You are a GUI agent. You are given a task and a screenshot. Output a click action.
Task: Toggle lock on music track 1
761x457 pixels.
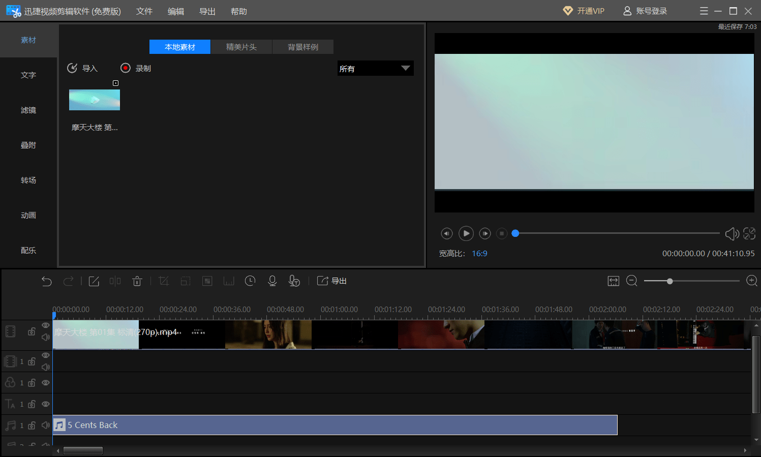(32, 425)
